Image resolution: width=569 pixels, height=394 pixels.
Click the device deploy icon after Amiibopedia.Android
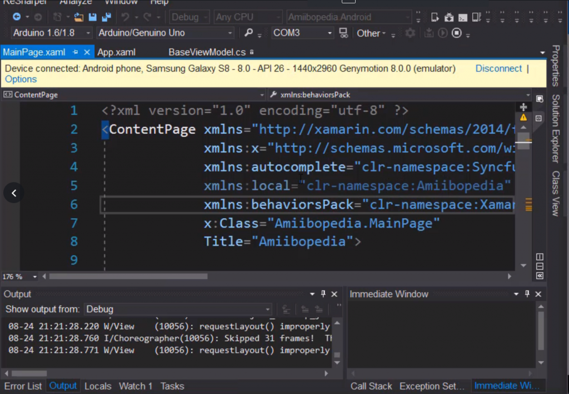[x=435, y=17]
